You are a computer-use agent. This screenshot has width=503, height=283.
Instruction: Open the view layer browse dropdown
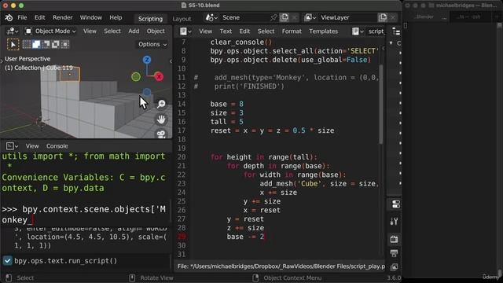(310, 17)
